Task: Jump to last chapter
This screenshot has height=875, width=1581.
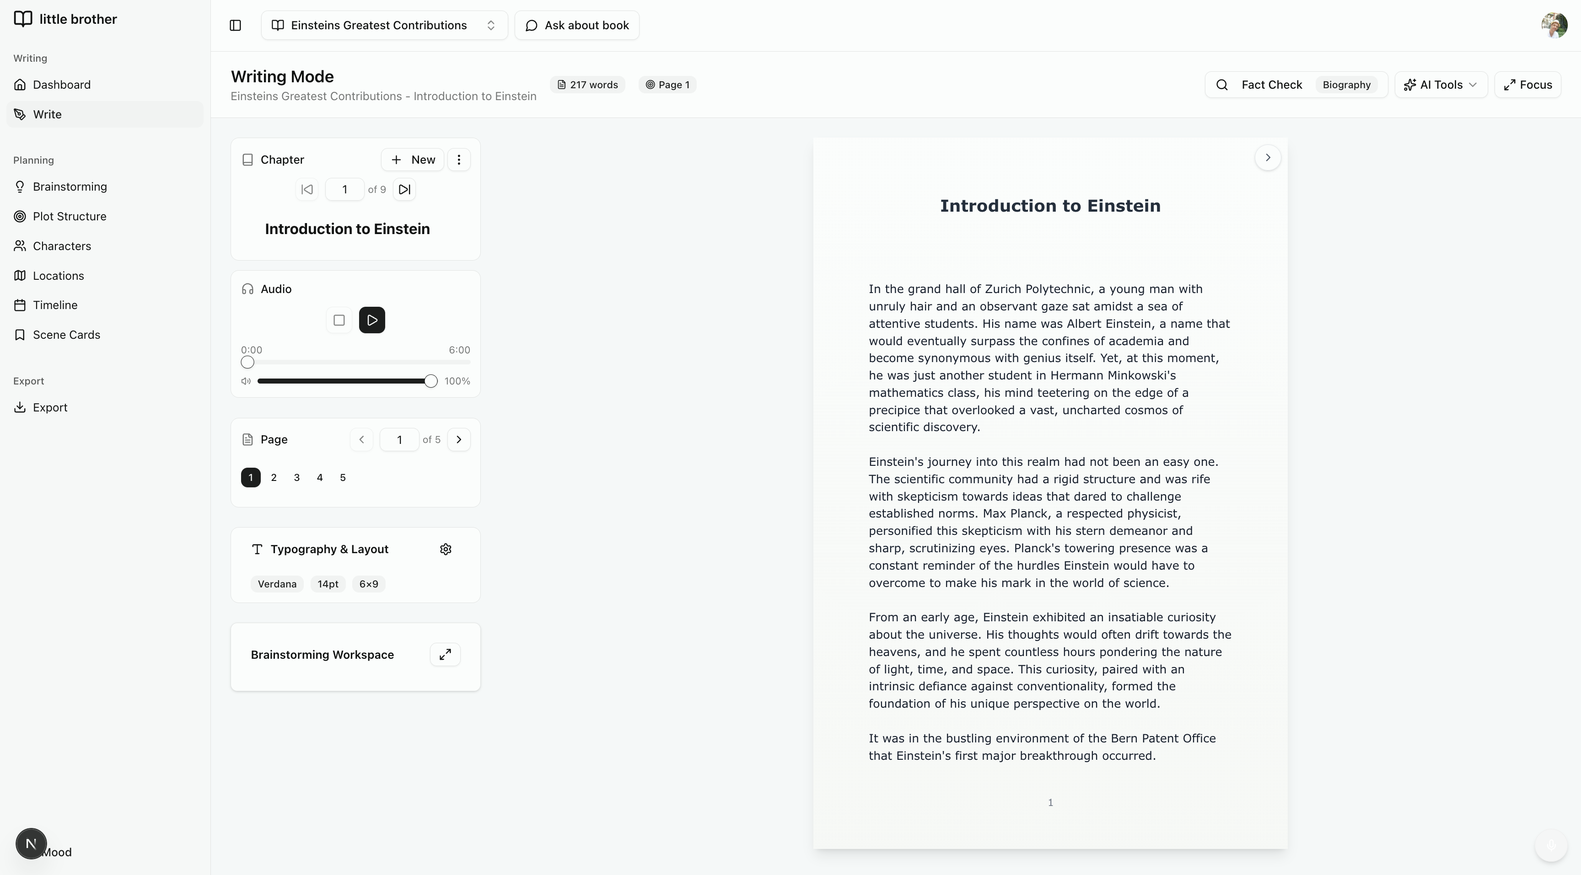Action: point(404,189)
